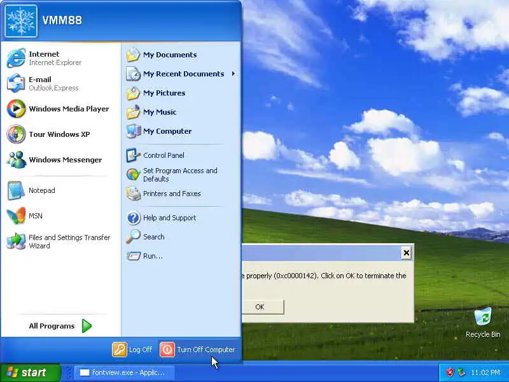Viewport: 509px width, 382px height.
Task: Click the My Documents folder icon
Action: coord(133,55)
